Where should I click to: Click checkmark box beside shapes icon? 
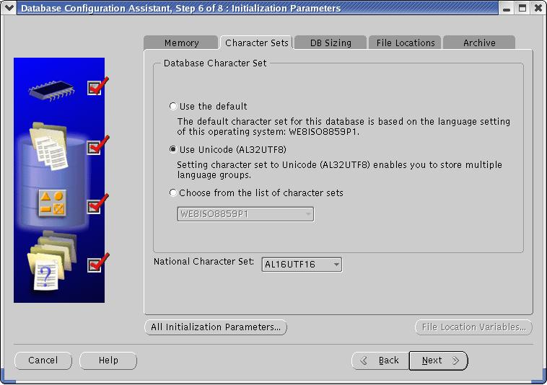(x=94, y=206)
